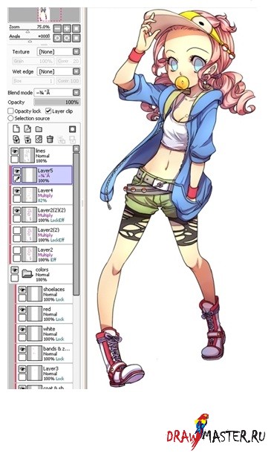Click the layer mask icon
Viewport: 271px width, 456px height.
(x=72, y=128)
